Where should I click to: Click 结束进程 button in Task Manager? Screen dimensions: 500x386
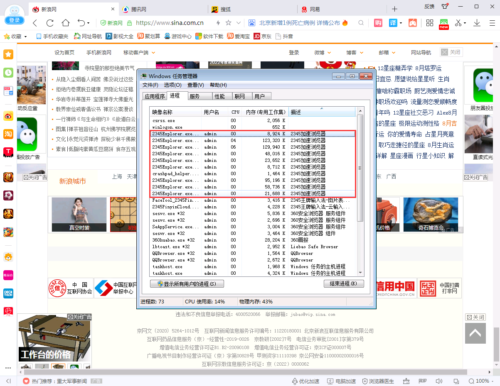344,284
